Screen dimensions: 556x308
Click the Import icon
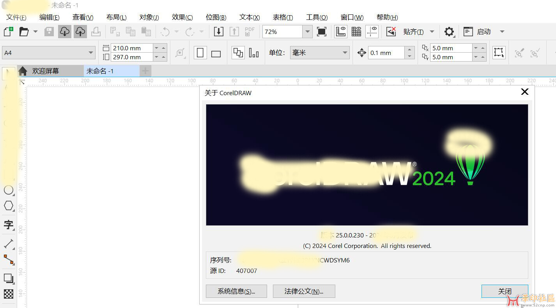[219, 32]
